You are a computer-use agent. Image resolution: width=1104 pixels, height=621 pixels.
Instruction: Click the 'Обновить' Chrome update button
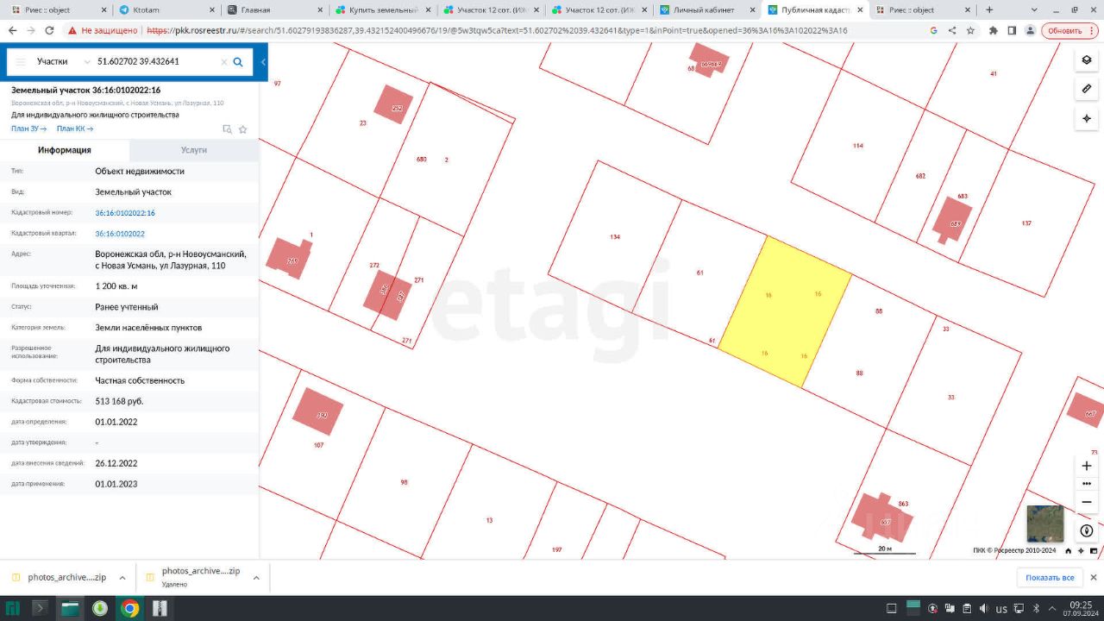click(1069, 30)
